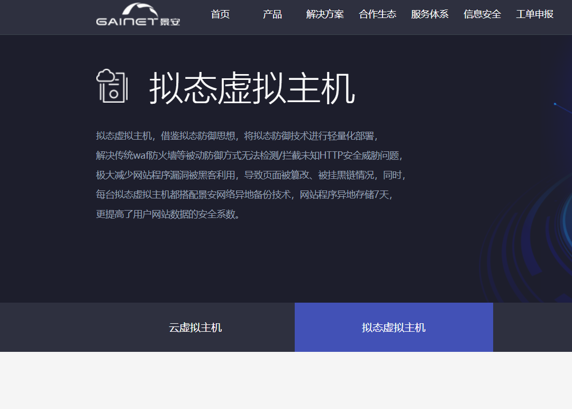Go to 服务体系 in the top navigation
This screenshot has width=572, height=409.
[430, 14]
